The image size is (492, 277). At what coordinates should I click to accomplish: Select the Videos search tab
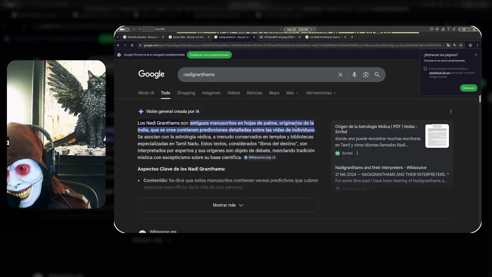(x=233, y=93)
